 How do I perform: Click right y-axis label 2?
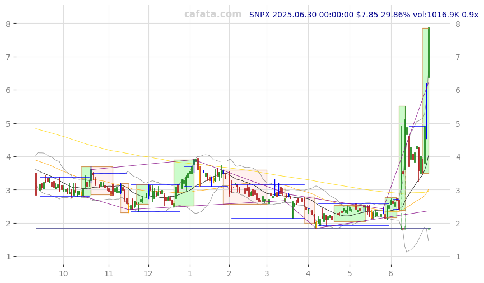pyautogui.click(x=458, y=224)
